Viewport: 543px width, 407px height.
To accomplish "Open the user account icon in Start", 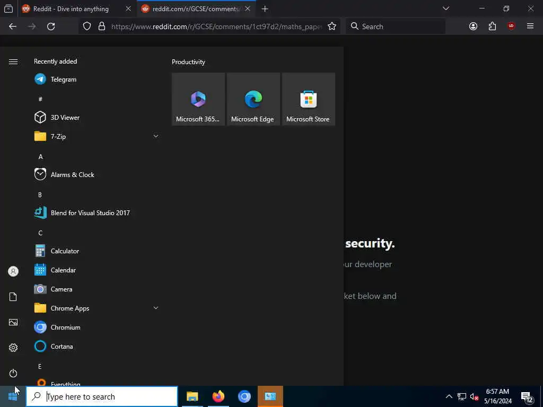I will click(13, 271).
